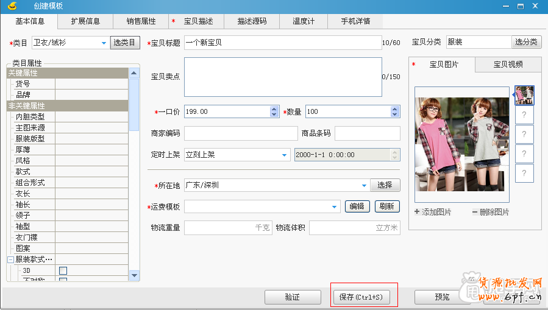Image resolution: width=548 pixels, height=310 pixels.
Task: Click the plus icon to add image
Action: (x=417, y=212)
